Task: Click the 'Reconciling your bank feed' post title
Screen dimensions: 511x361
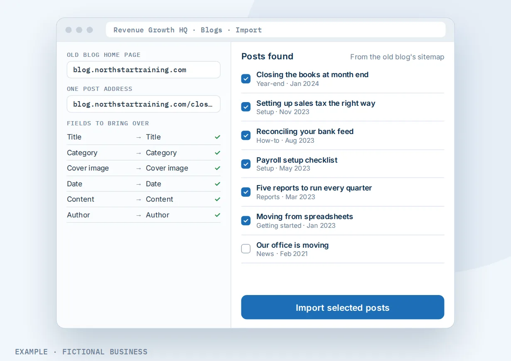Action: 305,132
